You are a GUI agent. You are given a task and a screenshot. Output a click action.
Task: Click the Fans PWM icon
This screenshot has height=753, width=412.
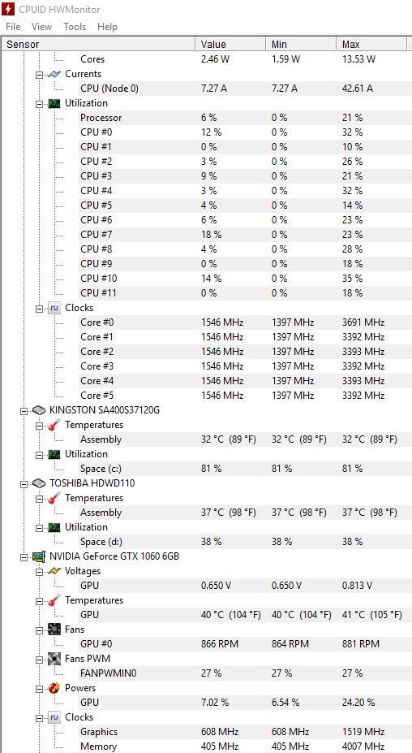(x=54, y=659)
